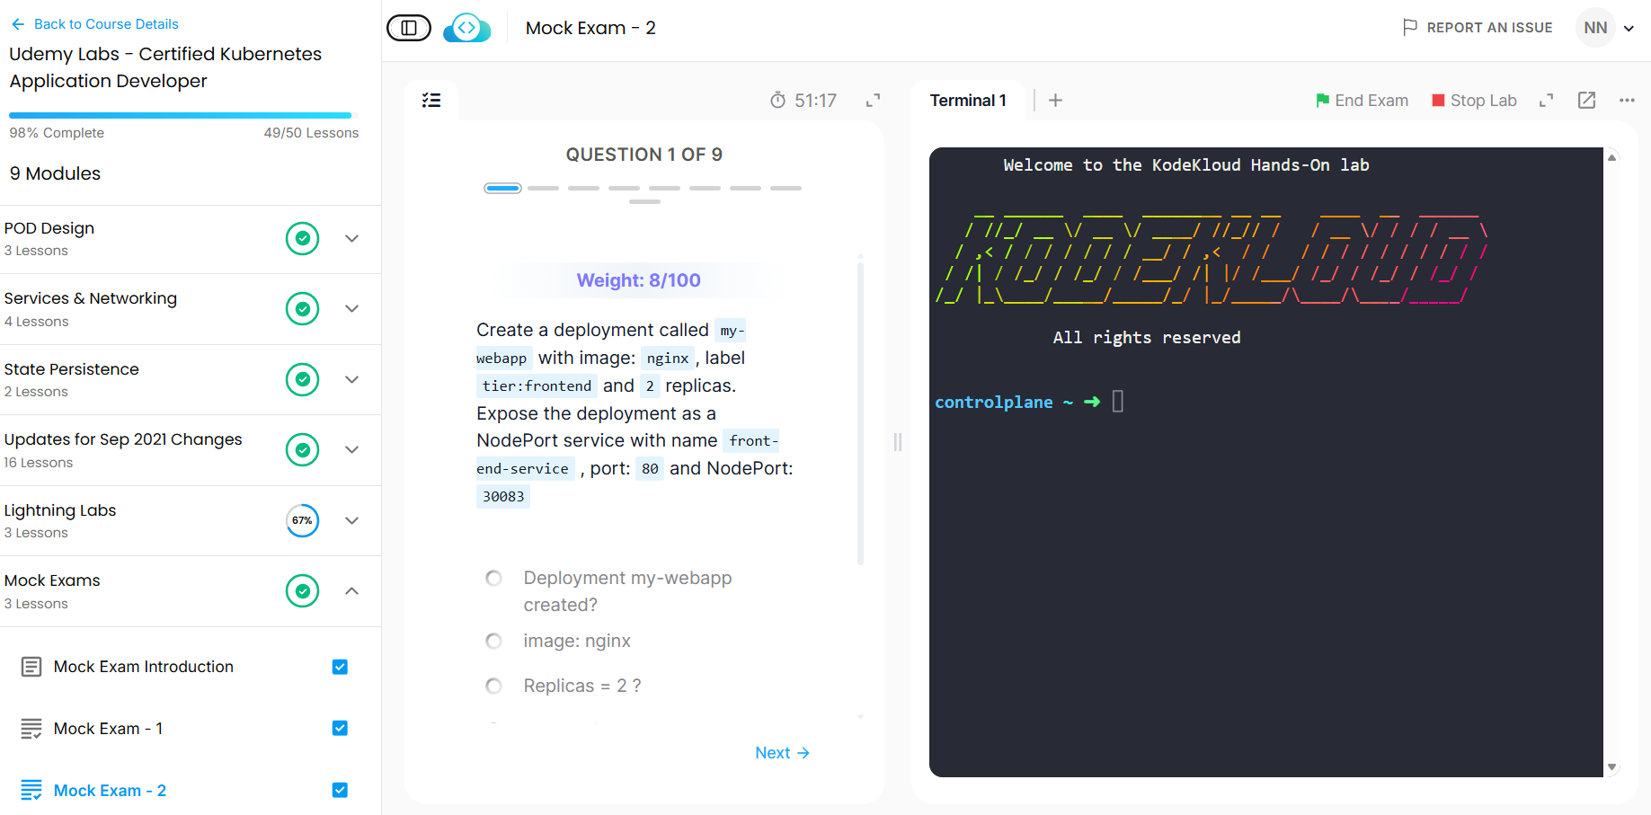Click the 'Weight: 8/100' text
This screenshot has width=1651, height=815.
tap(638, 280)
